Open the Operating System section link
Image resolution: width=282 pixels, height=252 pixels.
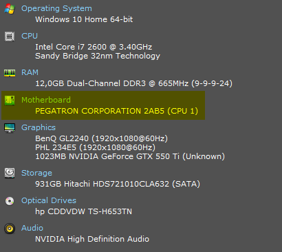pyautogui.click(x=56, y=8)
